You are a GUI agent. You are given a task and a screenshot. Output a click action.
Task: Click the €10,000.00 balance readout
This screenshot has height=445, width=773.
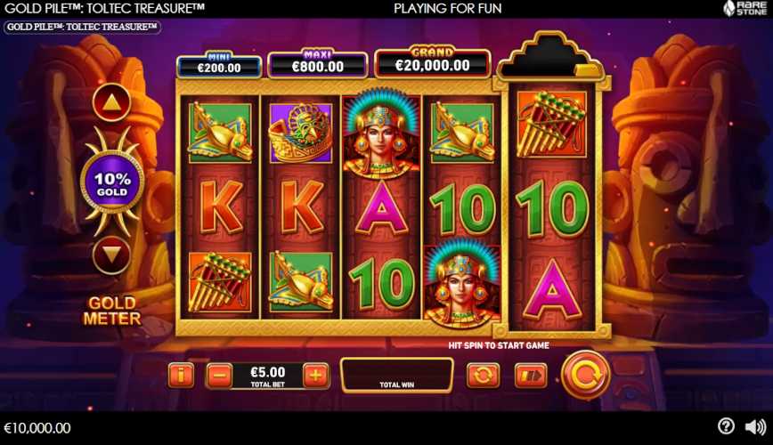pos(37,428)
